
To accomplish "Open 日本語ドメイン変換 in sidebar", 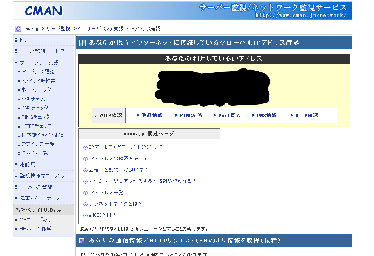I will coord(42,135).
